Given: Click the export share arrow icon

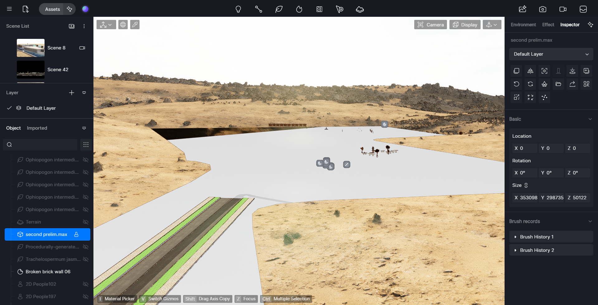Looking at the screenshot, I should [x=572, y=84].
